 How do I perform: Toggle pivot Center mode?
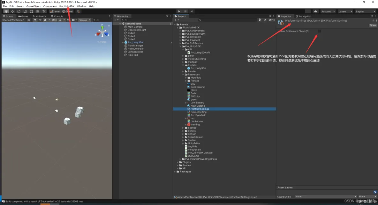[x=55, y=11]
